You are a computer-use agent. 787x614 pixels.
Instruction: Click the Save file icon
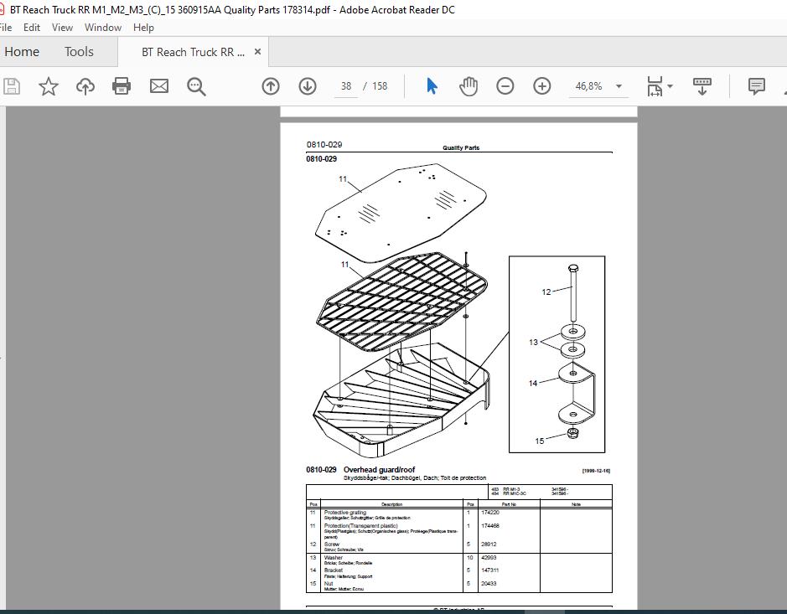(x=11, y=86)
